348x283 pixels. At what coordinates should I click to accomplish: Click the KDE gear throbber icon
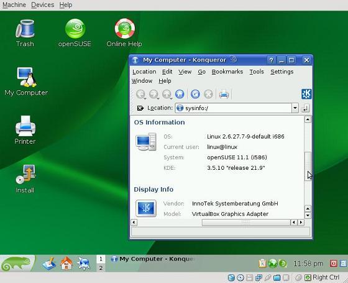click(306, 94)
